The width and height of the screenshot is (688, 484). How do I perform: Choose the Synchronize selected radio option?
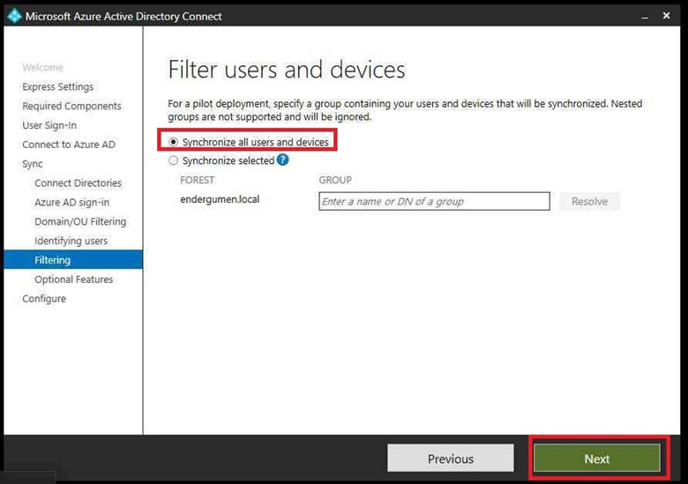174,161
